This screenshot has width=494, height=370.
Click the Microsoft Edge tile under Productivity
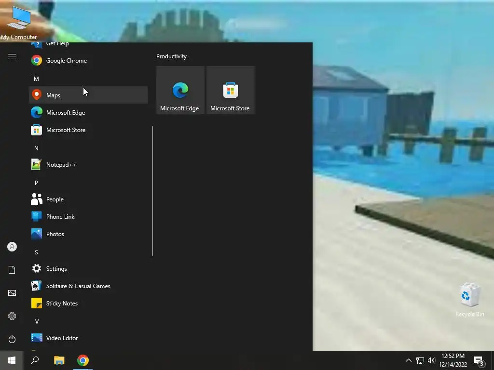coord(180,90)
